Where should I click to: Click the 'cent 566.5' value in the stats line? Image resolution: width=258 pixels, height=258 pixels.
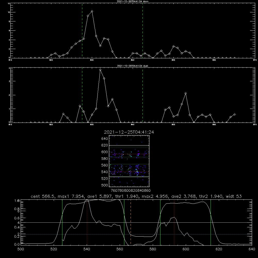pyautogui.click(x=43, y=196)
